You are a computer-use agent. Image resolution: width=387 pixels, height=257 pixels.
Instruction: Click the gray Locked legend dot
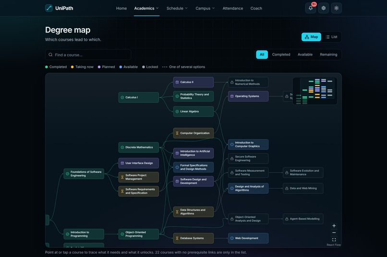tap(144, 67)
